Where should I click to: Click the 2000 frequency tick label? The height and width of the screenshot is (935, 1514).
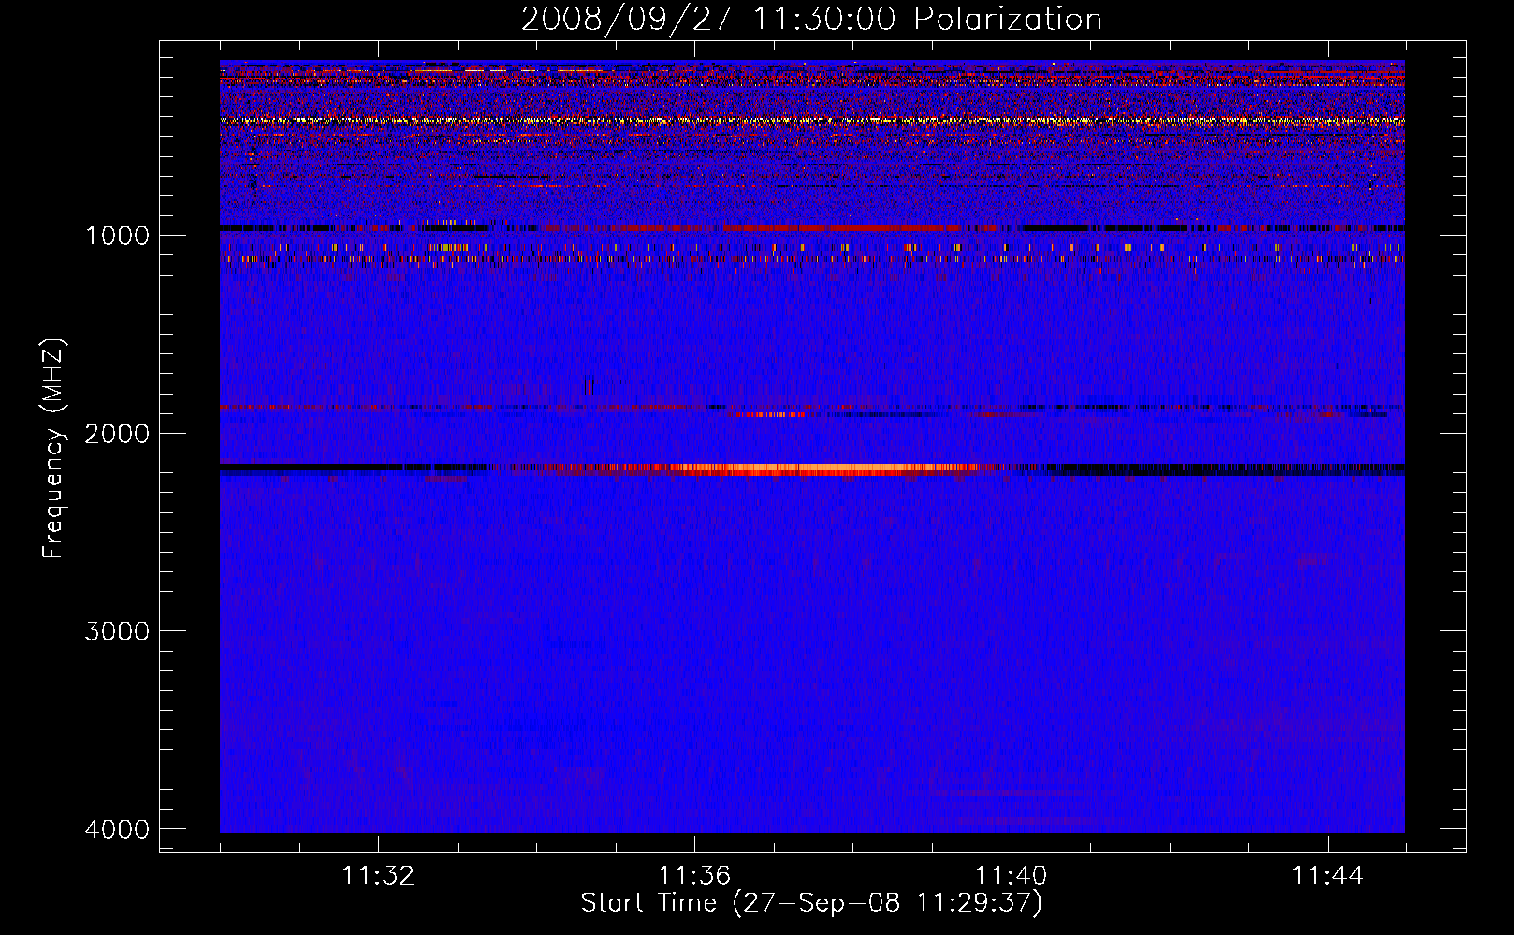(117, 433)
